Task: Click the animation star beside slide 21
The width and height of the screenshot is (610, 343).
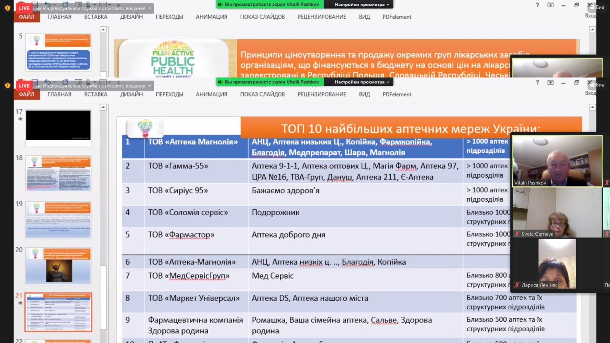Action: pyautogui.click(x=20, y=303)
